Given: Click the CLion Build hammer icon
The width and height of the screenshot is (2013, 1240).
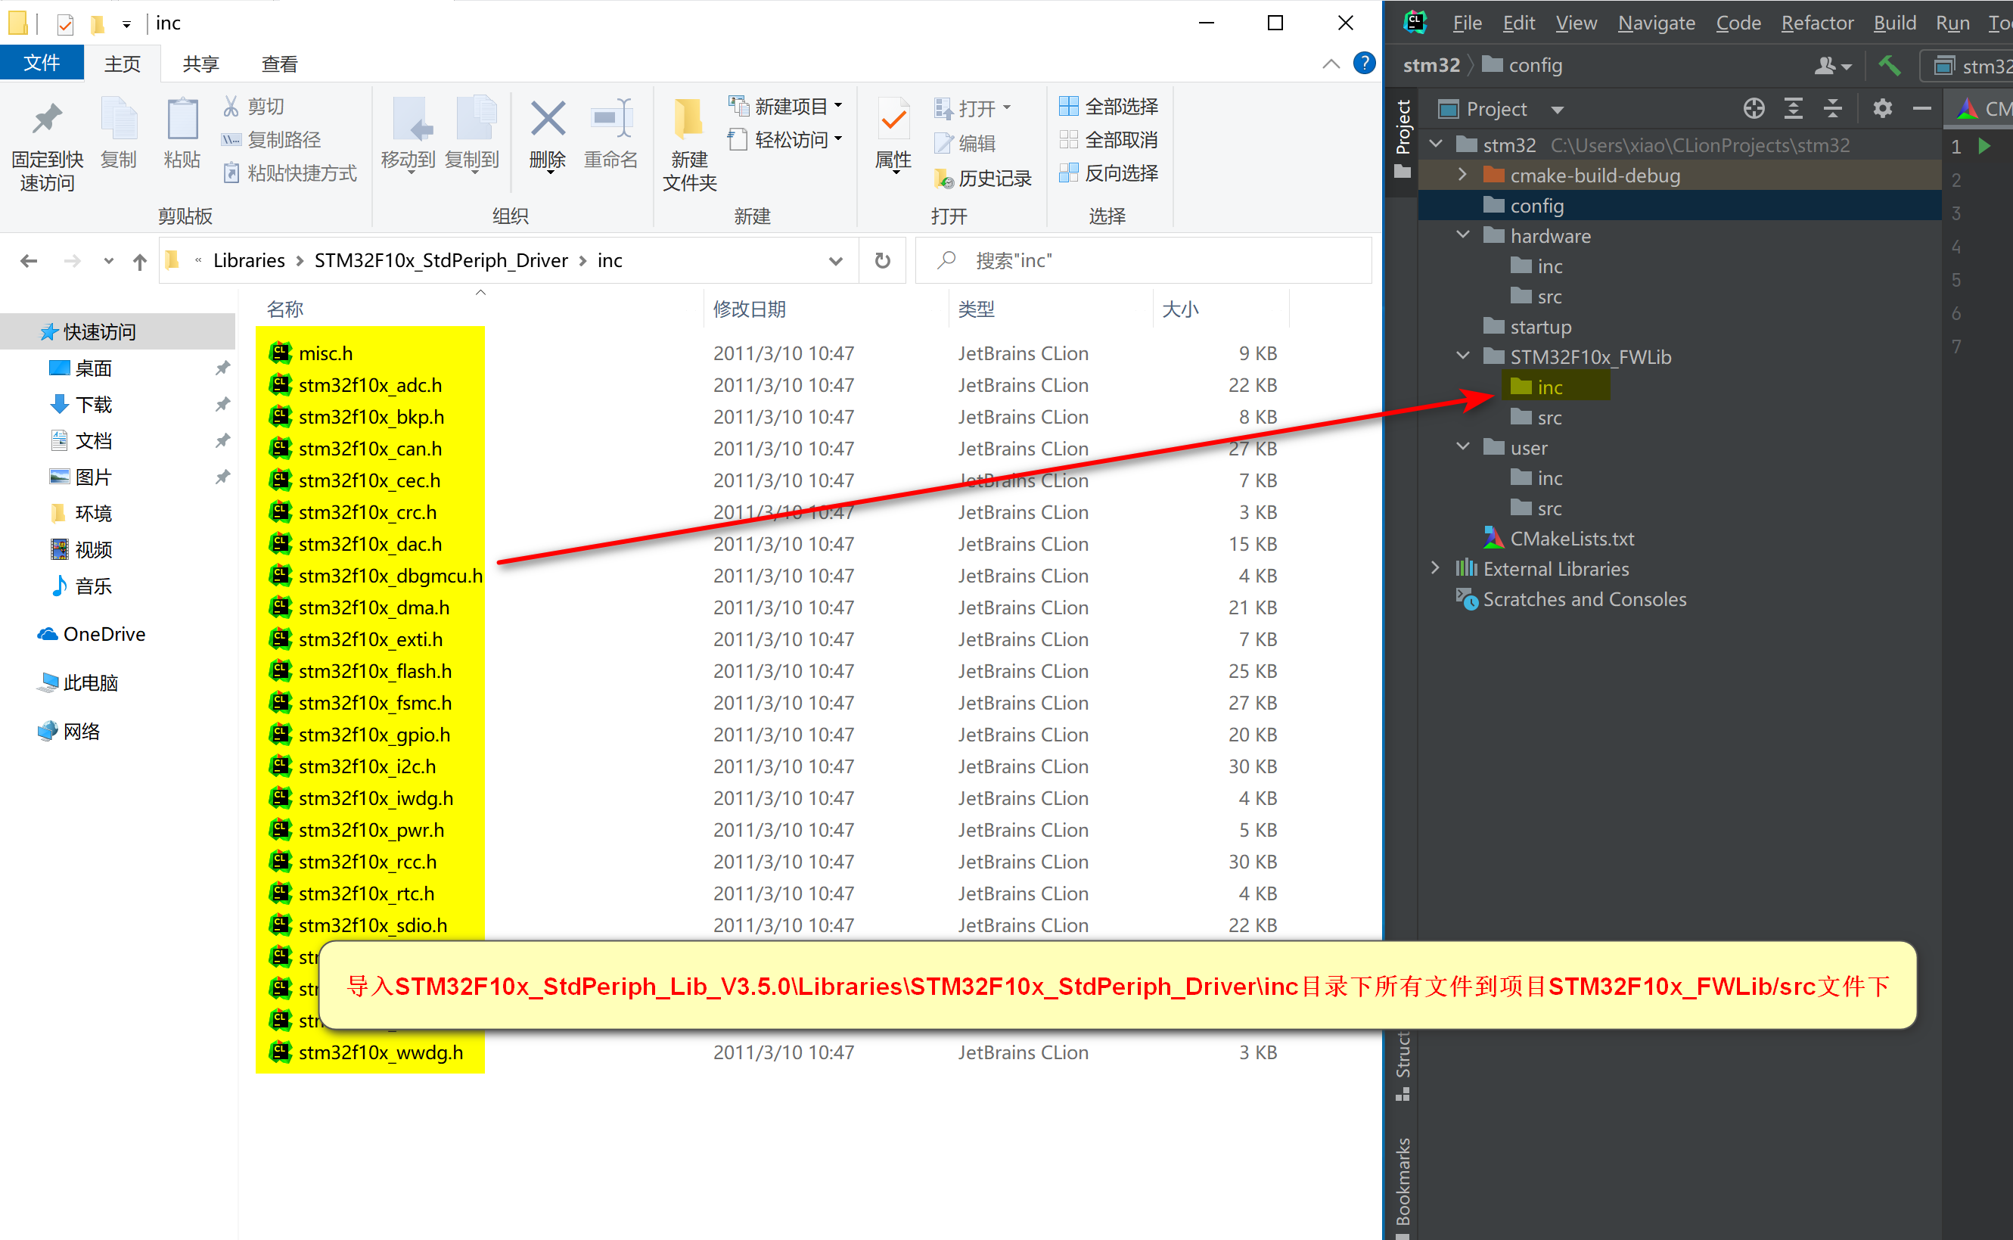Looking at the screenshot, I should tap(1889, 66).
